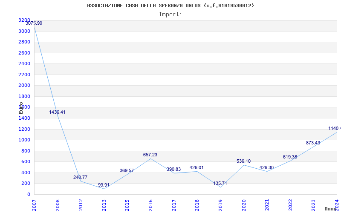Screen dimensions: 341x213
Task: Click the 2013 x-axis year label
Action: click(x=104, y=205)
